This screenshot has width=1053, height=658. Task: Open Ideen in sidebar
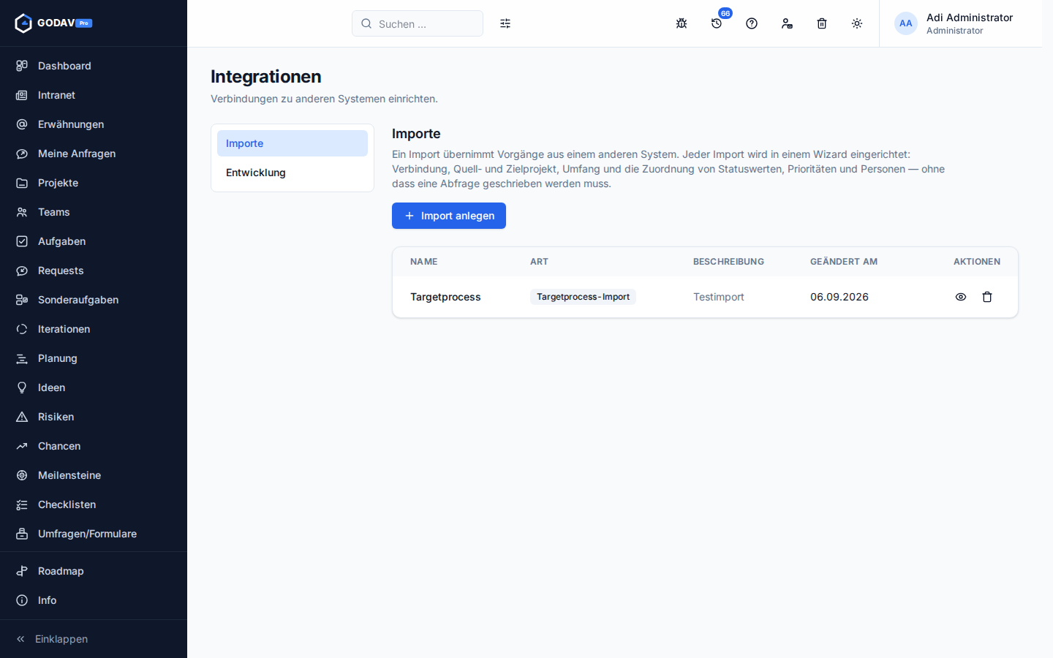point(94,387)
